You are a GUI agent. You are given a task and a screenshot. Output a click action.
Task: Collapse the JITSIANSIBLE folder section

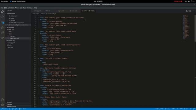point(18,27)
